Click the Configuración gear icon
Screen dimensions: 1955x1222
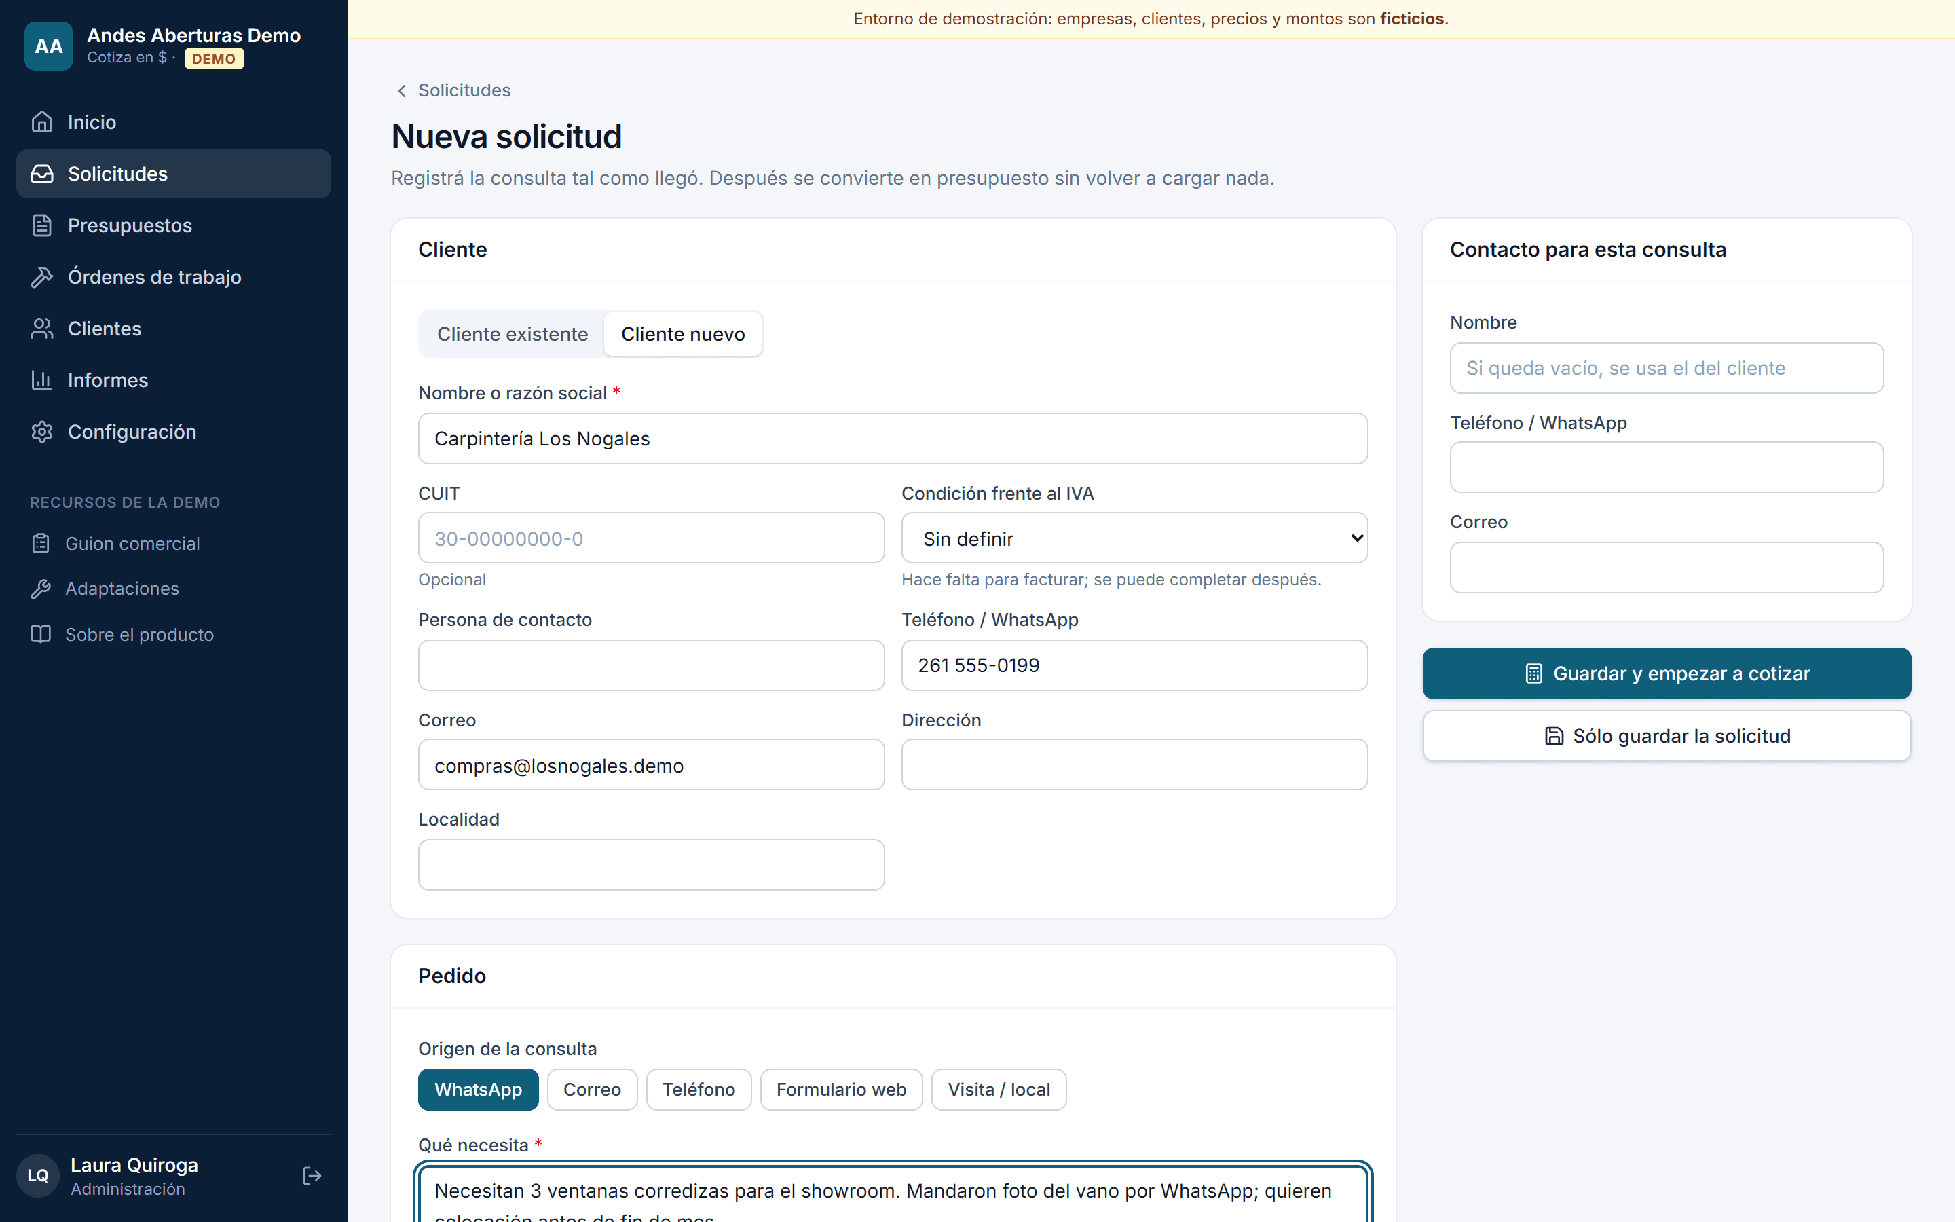coord(42,432)
